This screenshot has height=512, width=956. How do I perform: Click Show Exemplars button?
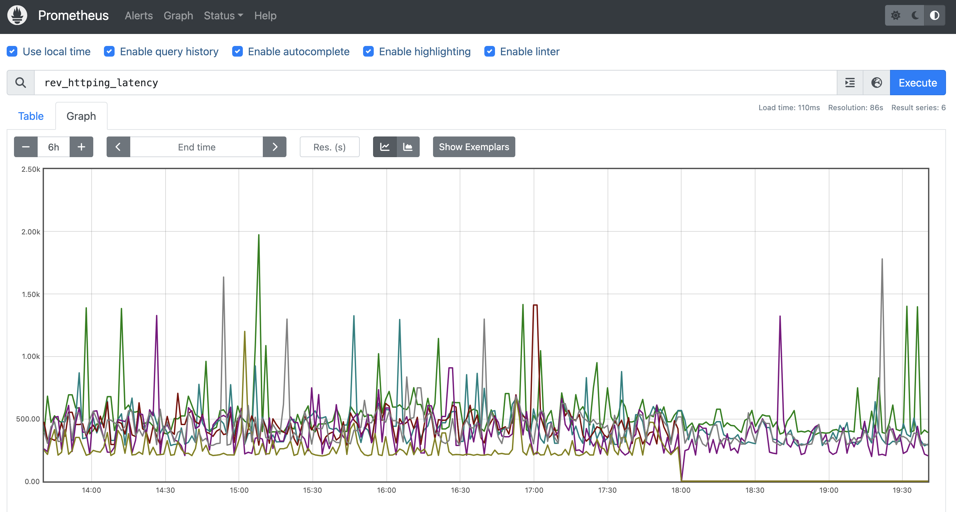click(474, 147)
